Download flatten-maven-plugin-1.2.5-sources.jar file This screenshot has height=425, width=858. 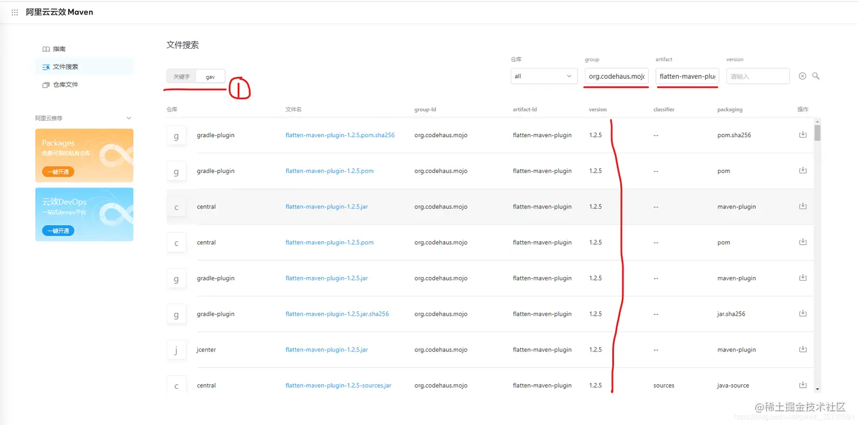803,385
